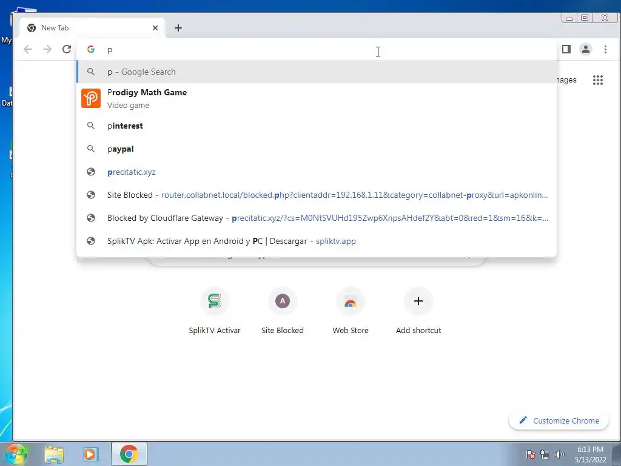Open a new tab with plus button
Viewport: 621px width, 466px height.
178,28
